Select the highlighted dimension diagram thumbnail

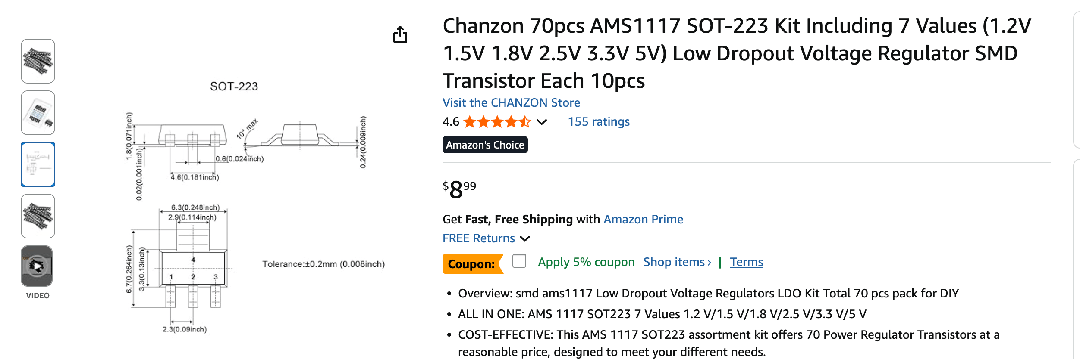(38, 164)
